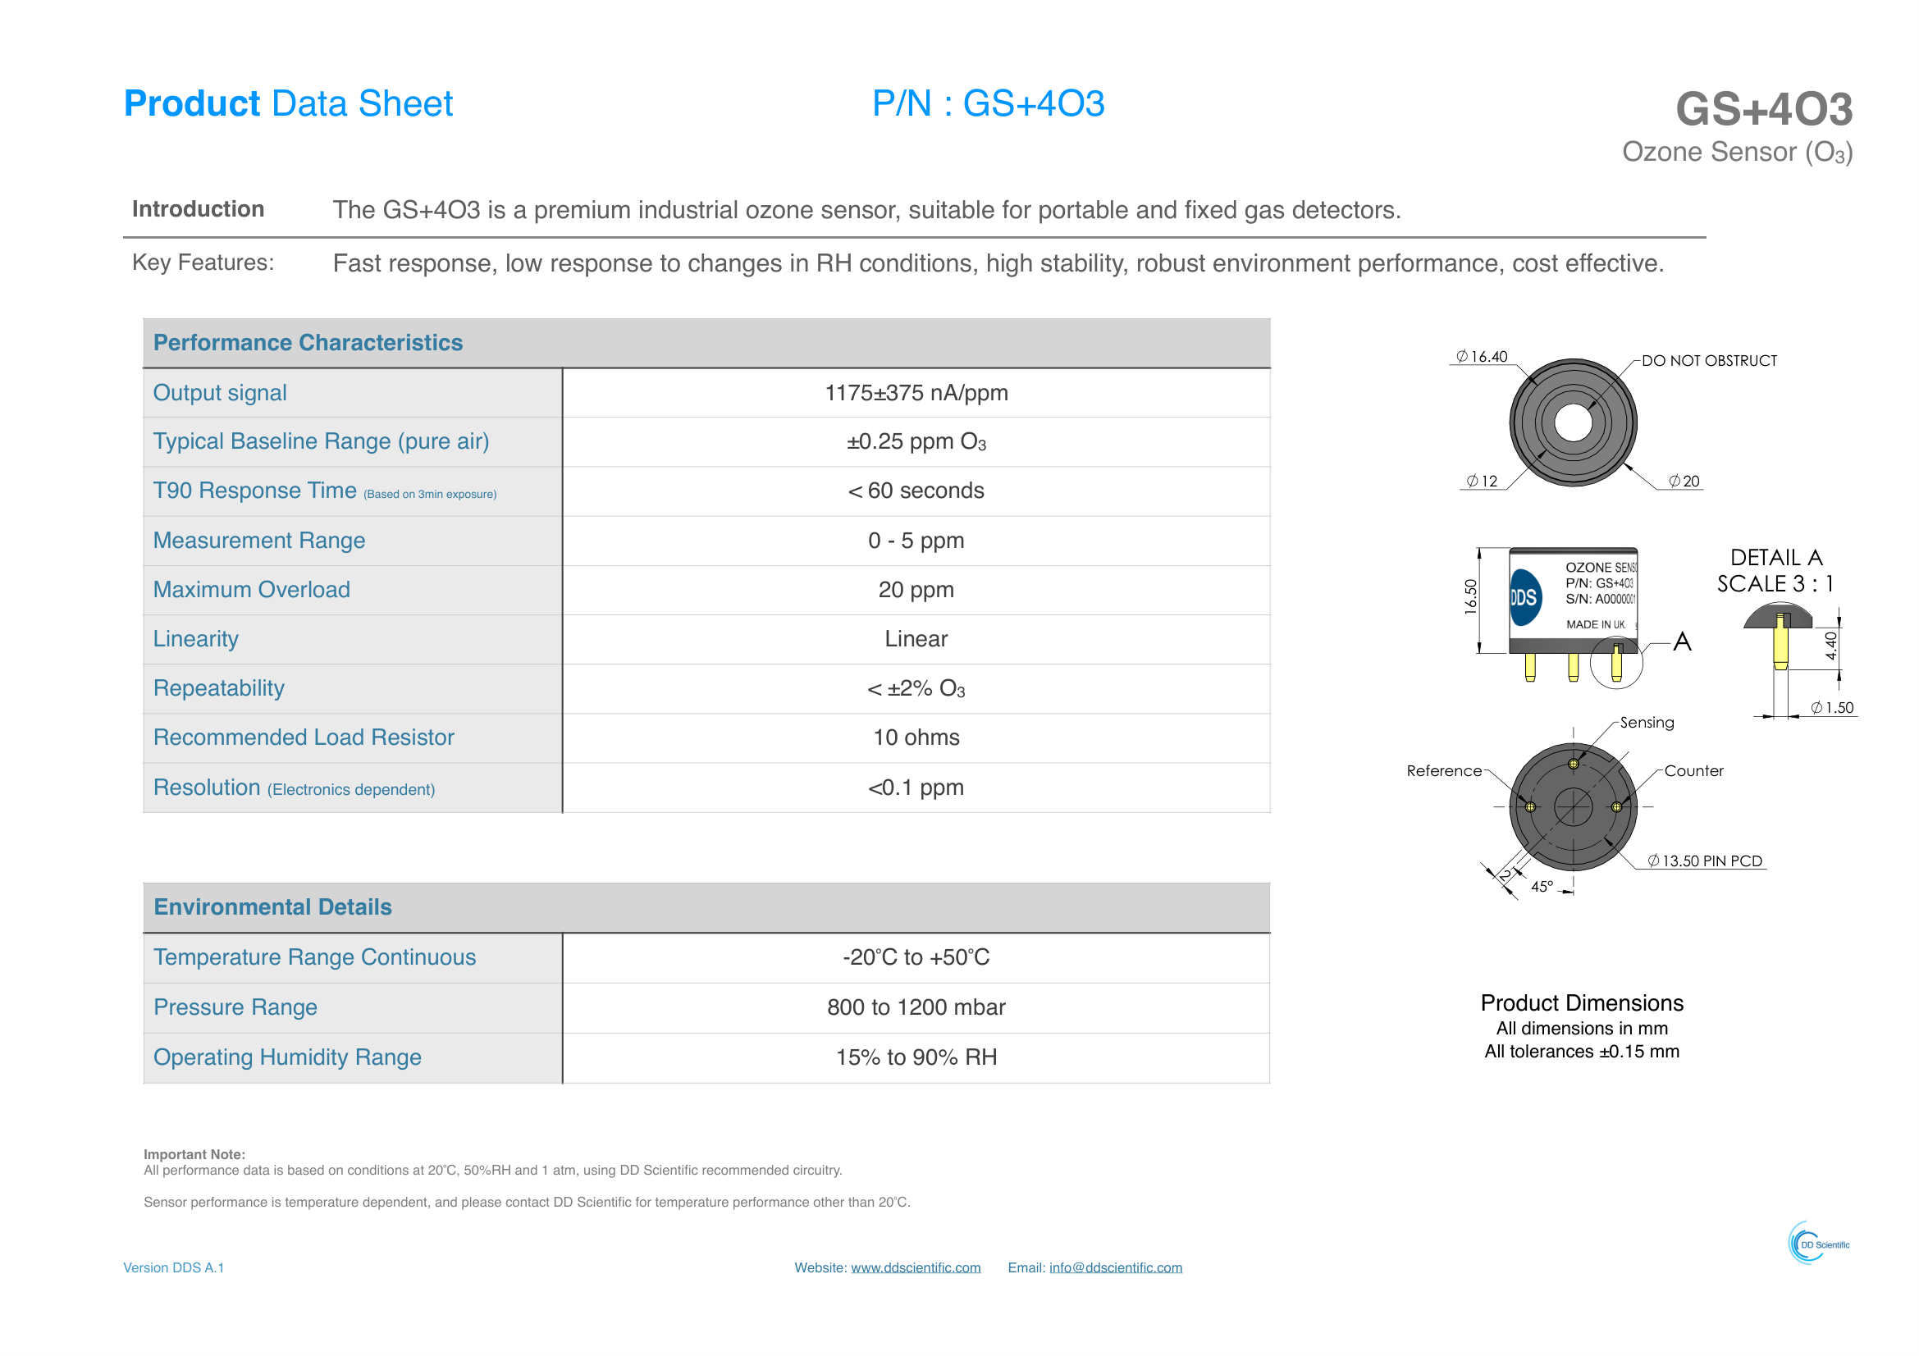Click the '0 - 5 ppm' value

coord(916,541)
